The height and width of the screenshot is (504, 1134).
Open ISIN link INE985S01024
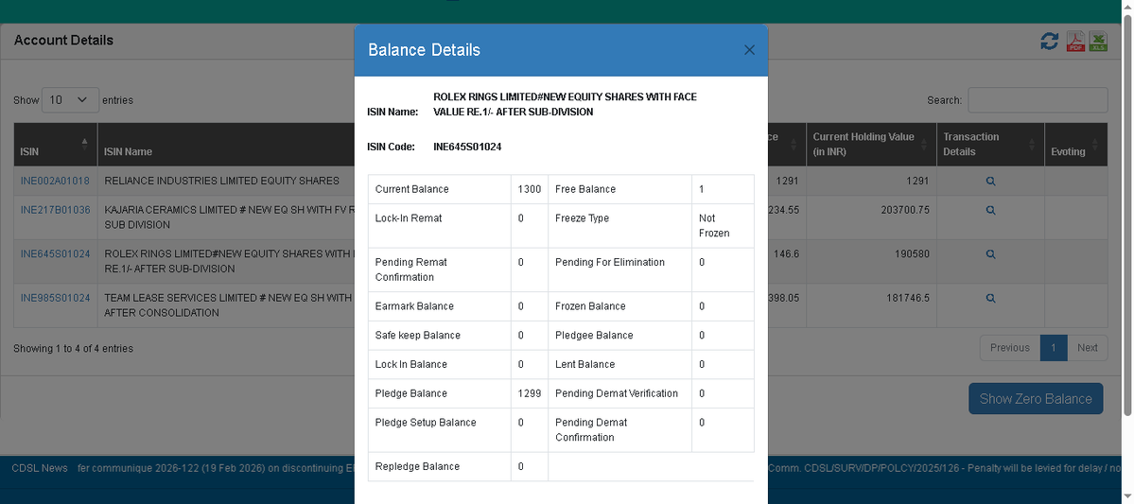(55, 297)
